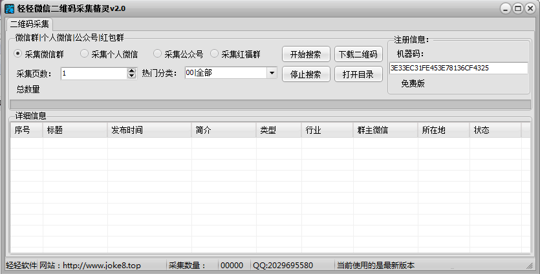
Task: Expand the 热门分类 dropdown list
Action: pos(271,73)
